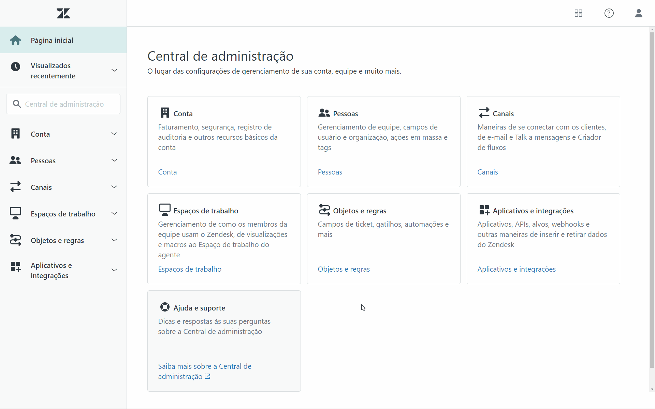Viewport: 655px width, 409px height.
Task: Click the external link icon after administração
Action: (207, 376)
